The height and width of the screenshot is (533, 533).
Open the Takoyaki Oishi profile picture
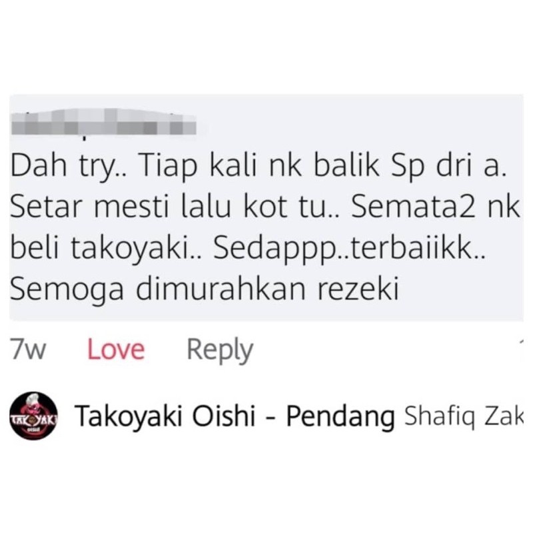pyautogui.click(x=34, y=415)
